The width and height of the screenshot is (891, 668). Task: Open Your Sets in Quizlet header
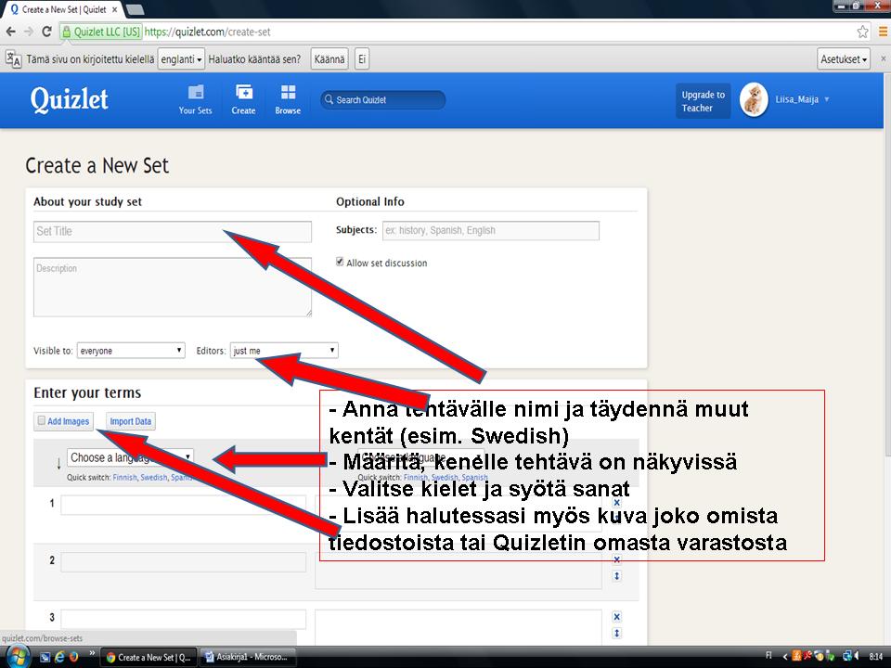pyautogui.click(x=195, y=99)
